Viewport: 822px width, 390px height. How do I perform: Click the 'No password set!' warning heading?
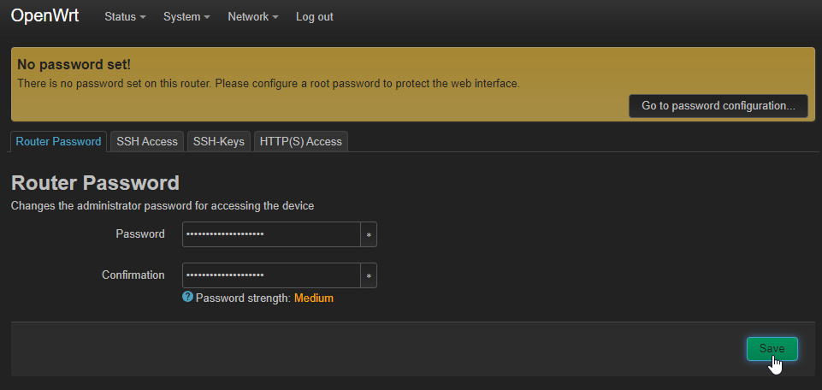click(x=74, y=64)
